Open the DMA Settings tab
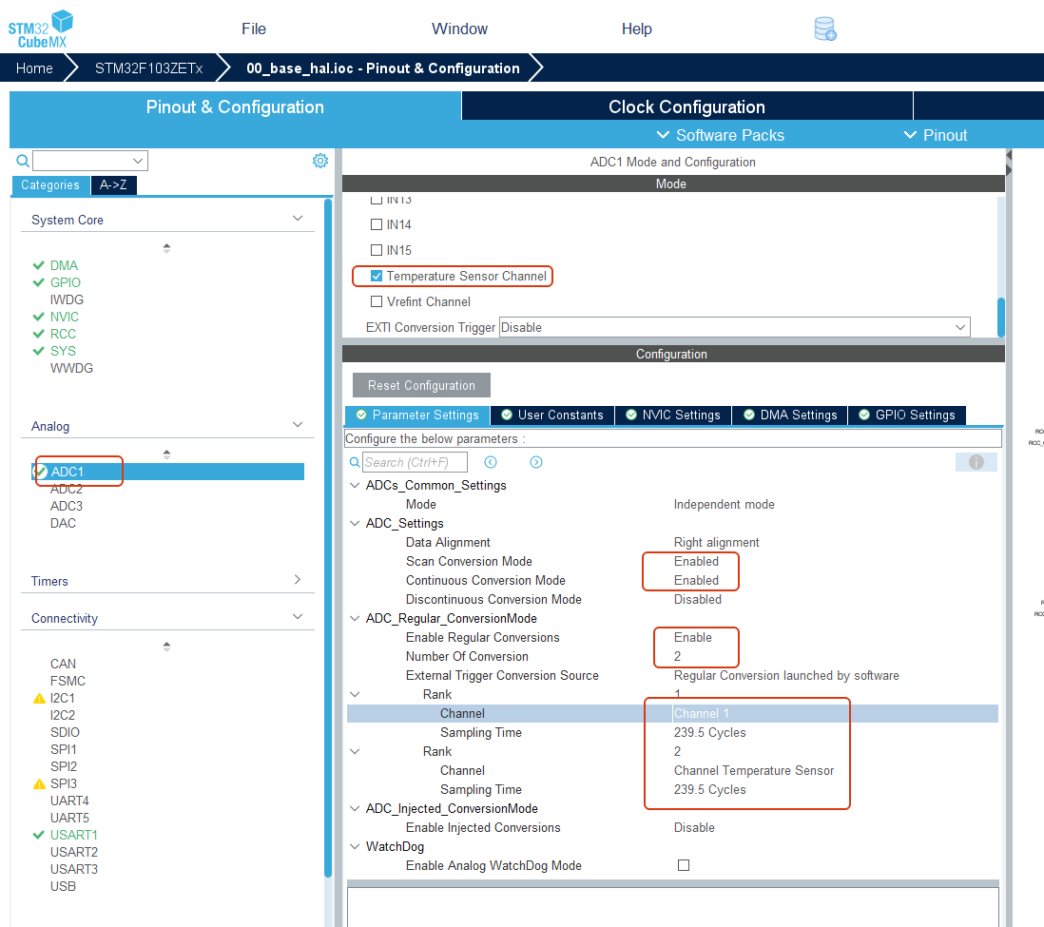The height and width of the screenshot is (927, 1044). click(790, 415)
